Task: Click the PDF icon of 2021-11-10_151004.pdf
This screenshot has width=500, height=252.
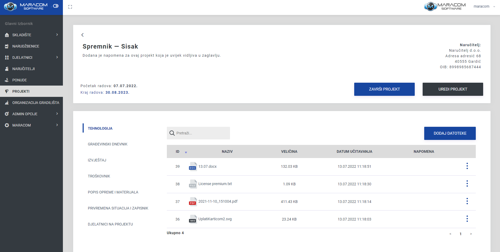Action: [x=193, y=202]
